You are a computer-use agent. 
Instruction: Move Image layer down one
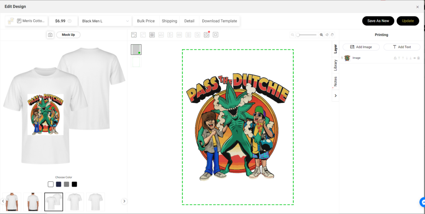coord(407,58)
